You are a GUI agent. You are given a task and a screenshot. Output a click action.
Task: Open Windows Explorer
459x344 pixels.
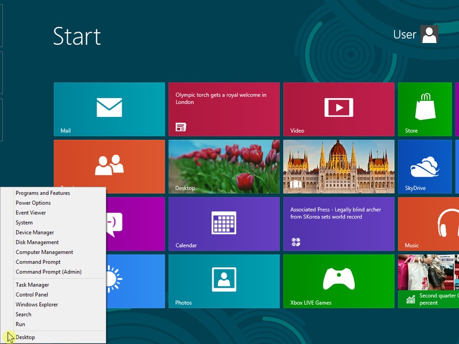tap(53, 304)
